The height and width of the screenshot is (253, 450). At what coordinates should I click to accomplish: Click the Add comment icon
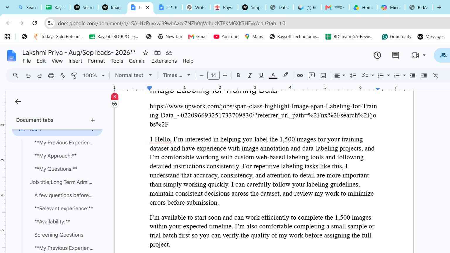[x=312, y=76]
